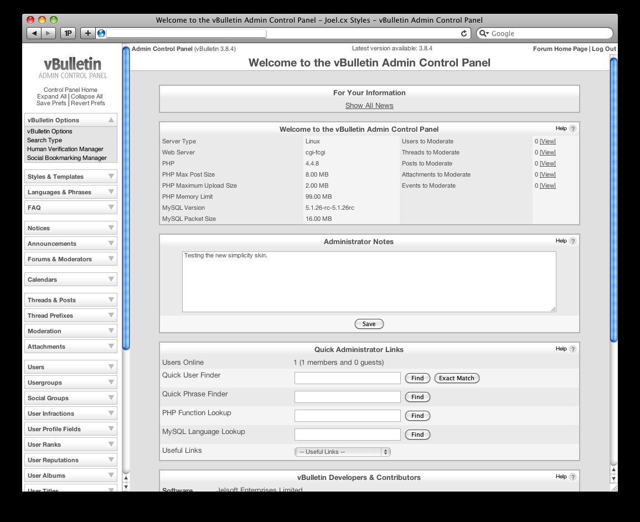The image size is (640, 522).
Task: Click the globe site icon in address bar
Action: coord(101,33)
